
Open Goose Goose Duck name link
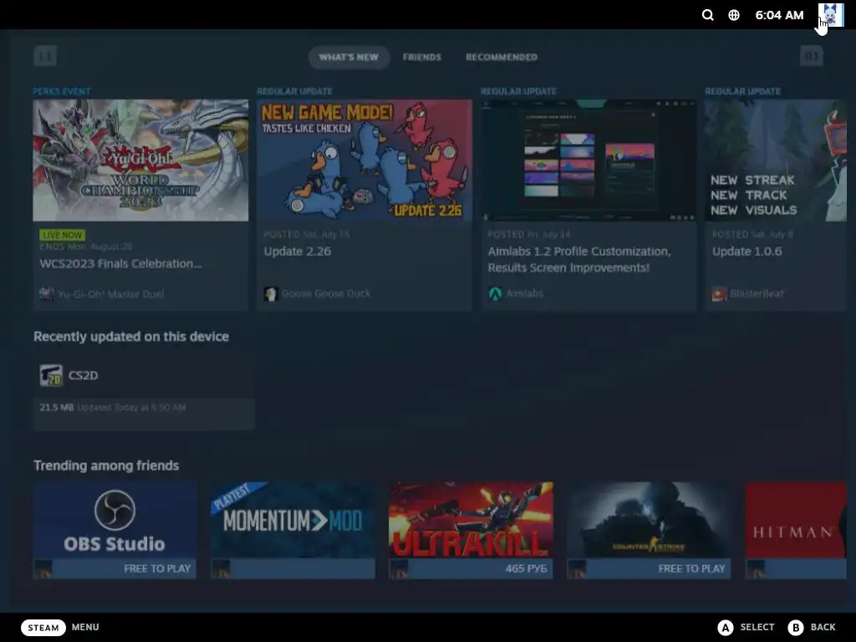(326, 293)
